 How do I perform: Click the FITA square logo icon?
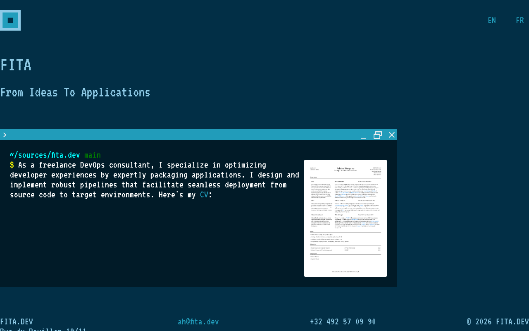[x=10, y=20]
